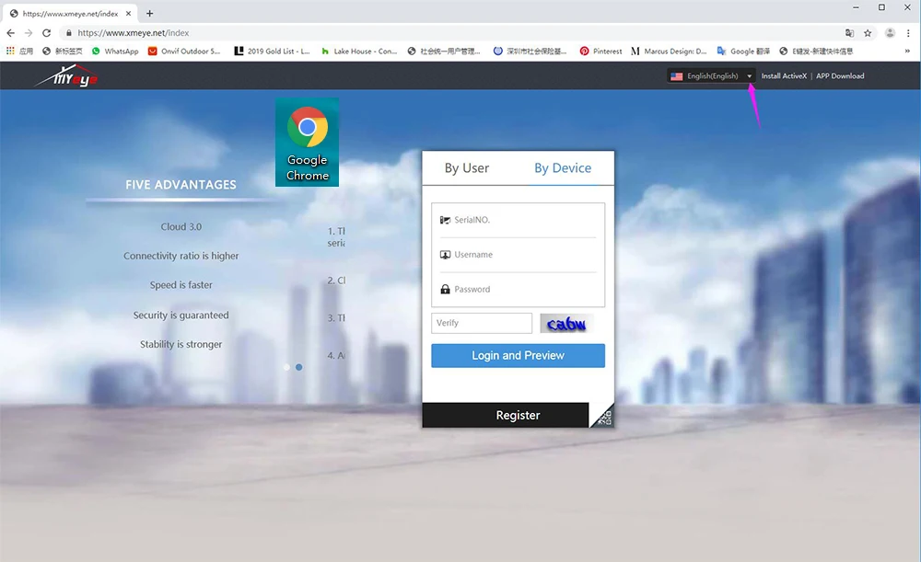Open the Onvif Outdoor bookmark
Viewport: 921px width, 562px height.
(184, 51)
